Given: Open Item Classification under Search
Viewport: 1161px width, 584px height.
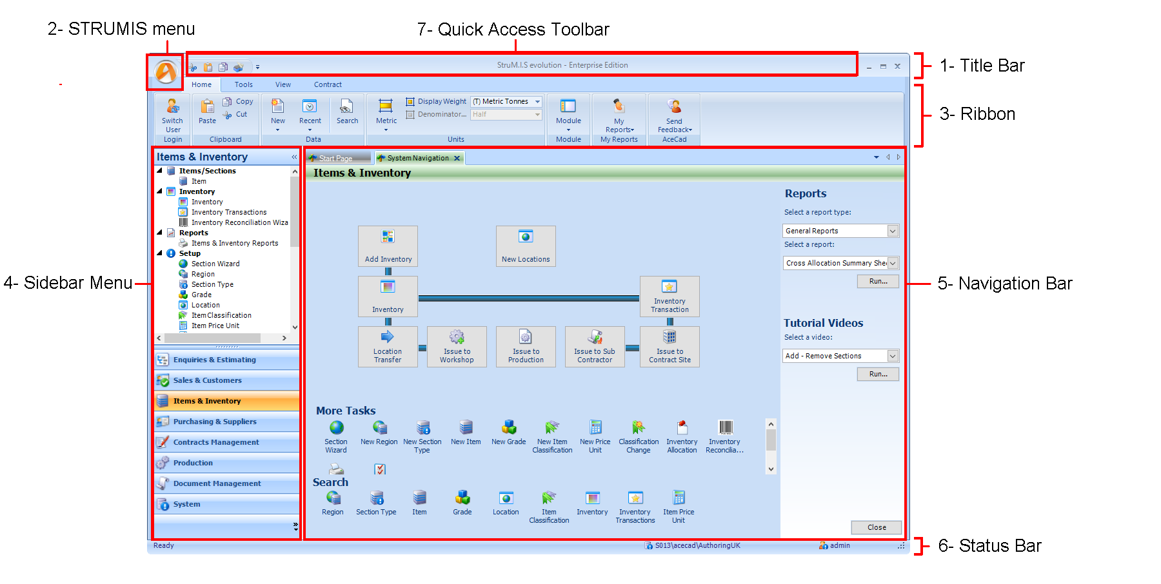Looking at the screenshot, I should tap(549, 507).
